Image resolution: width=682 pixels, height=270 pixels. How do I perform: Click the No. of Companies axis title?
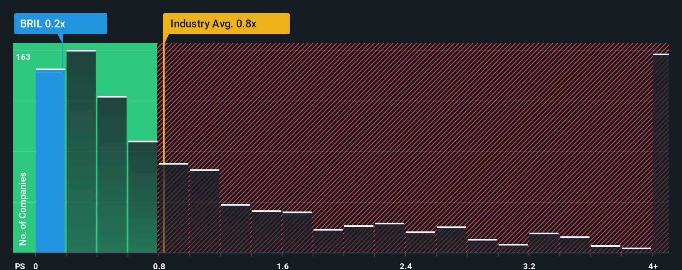[x=23, y=209]
